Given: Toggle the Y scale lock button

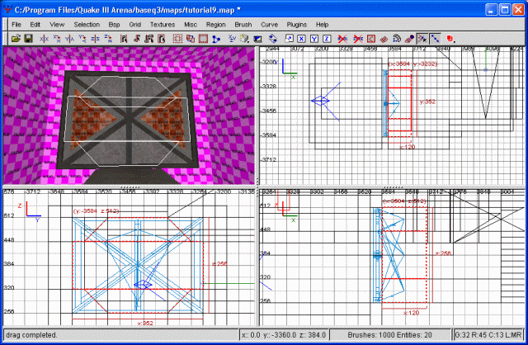Looking at the screenshot, I should click(x=314, y=39).
